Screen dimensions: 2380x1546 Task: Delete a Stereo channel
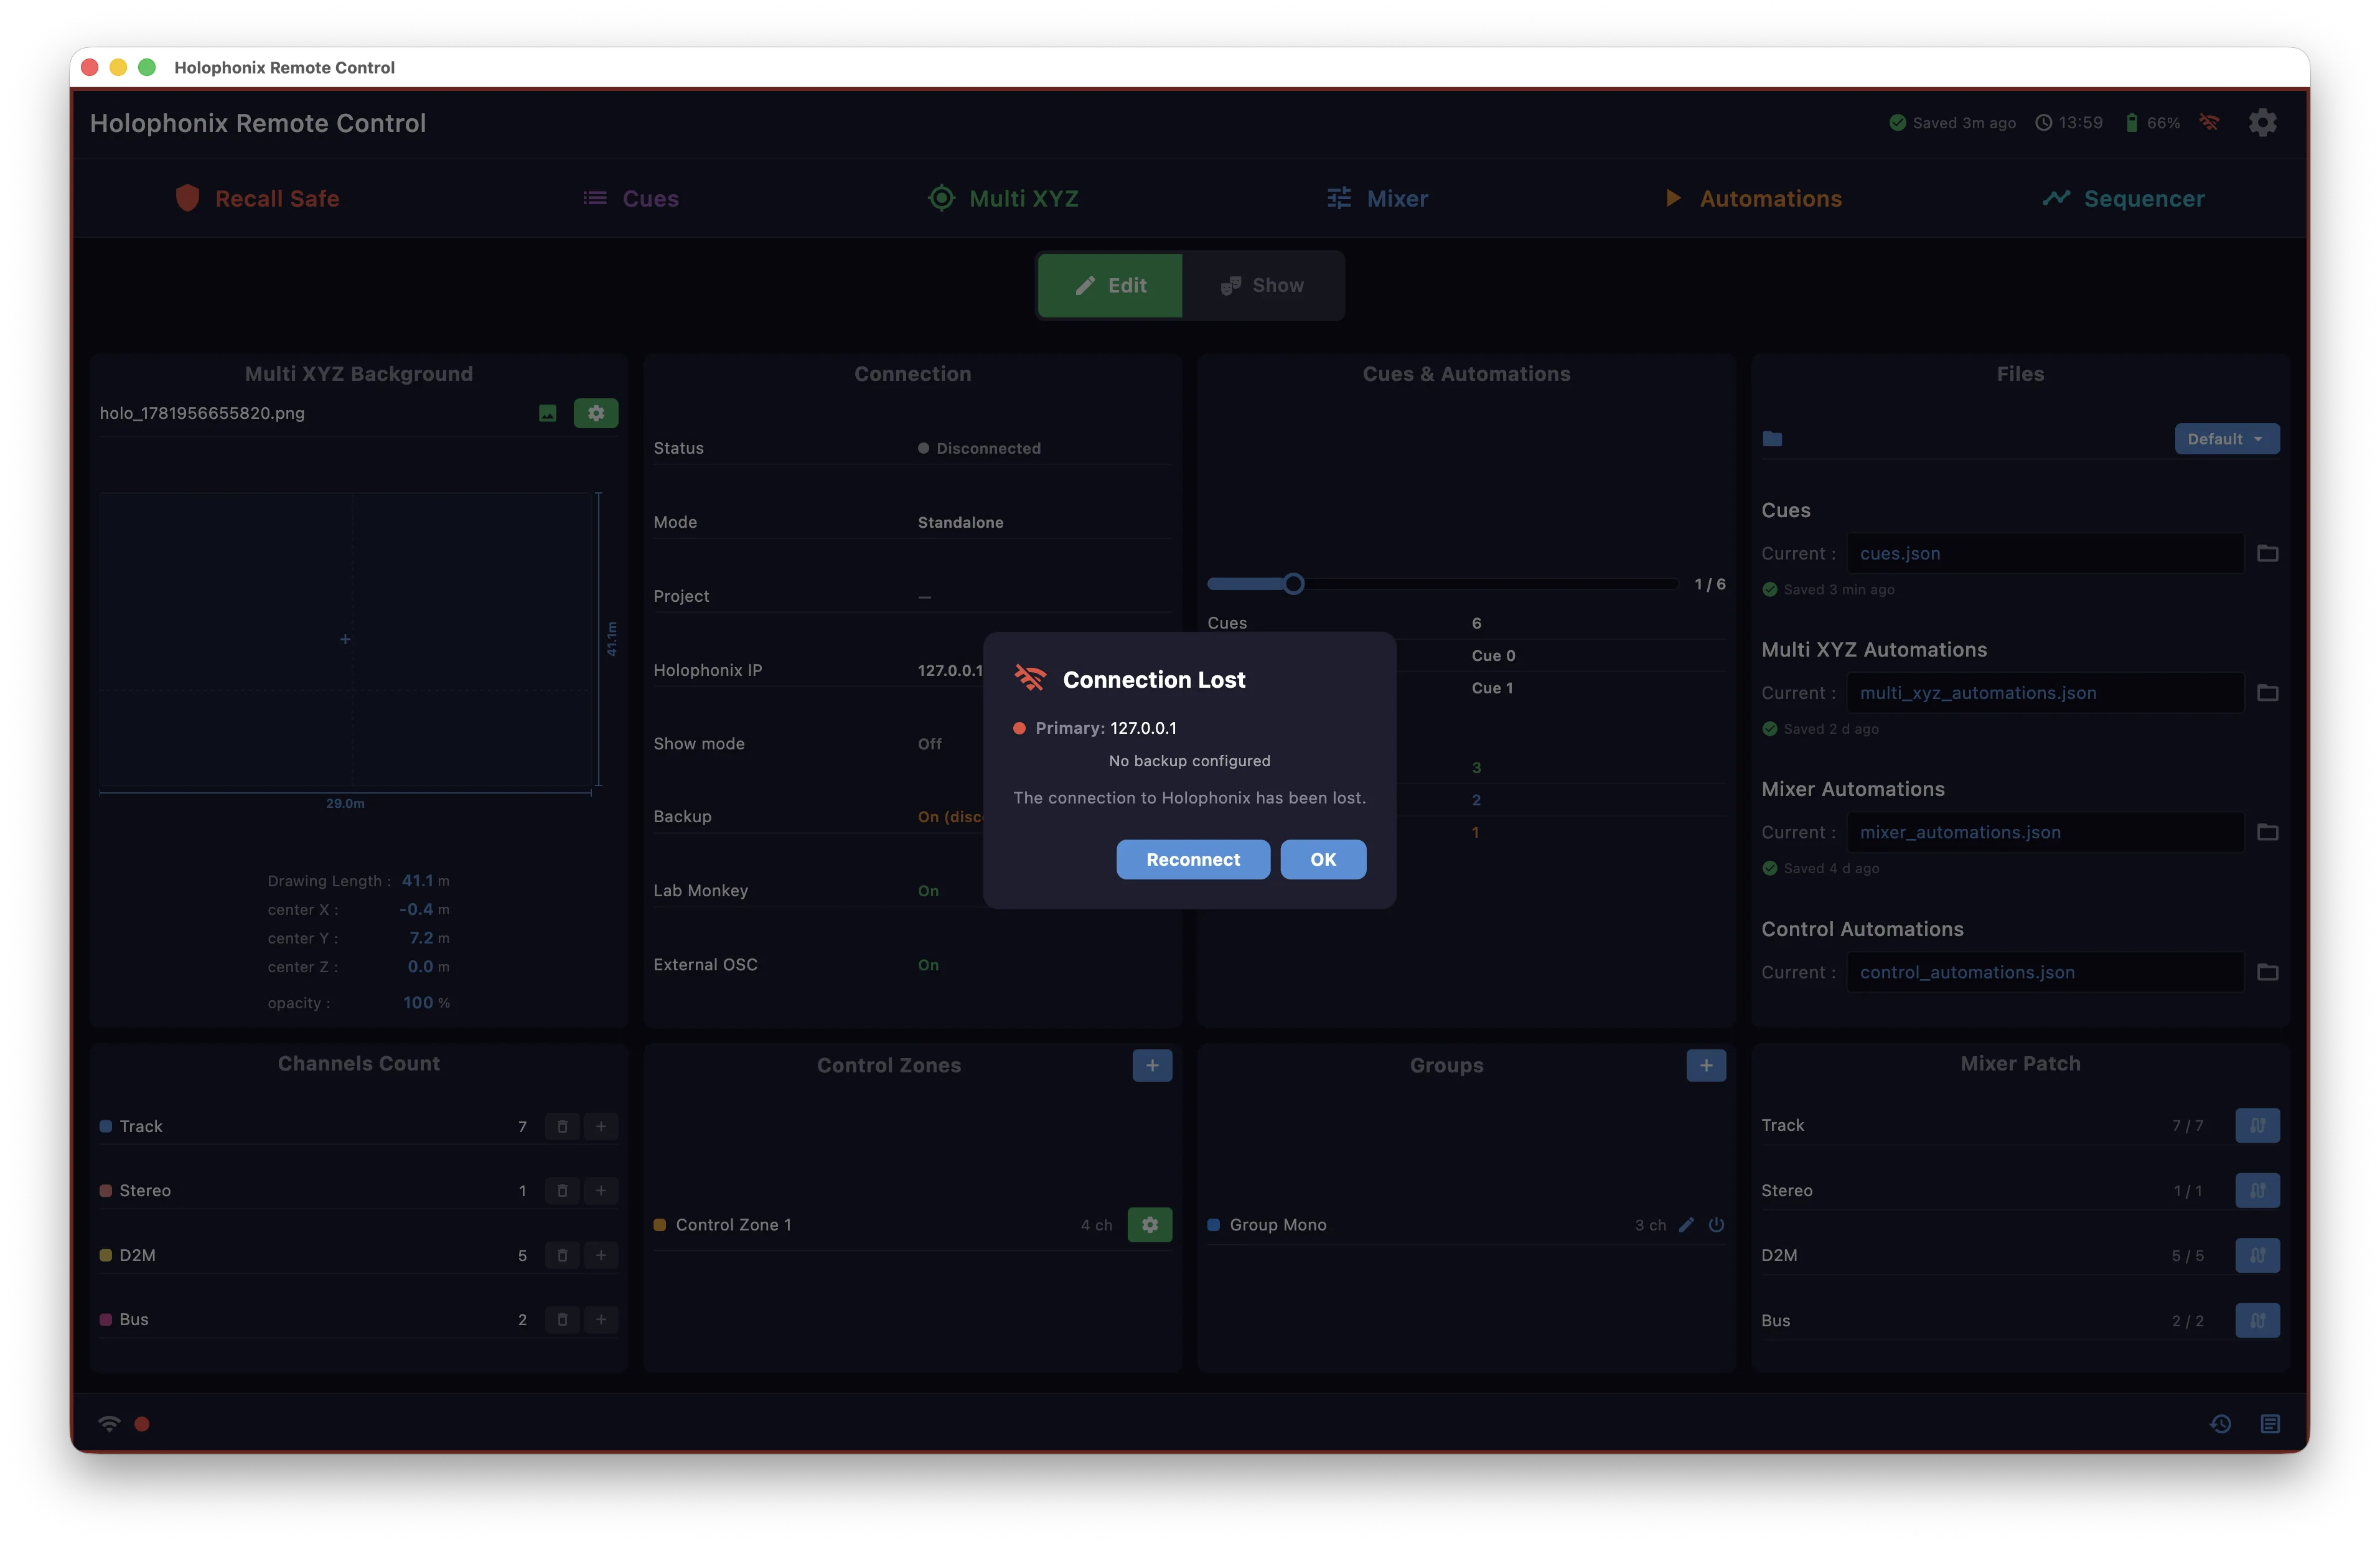(563, 1191)
